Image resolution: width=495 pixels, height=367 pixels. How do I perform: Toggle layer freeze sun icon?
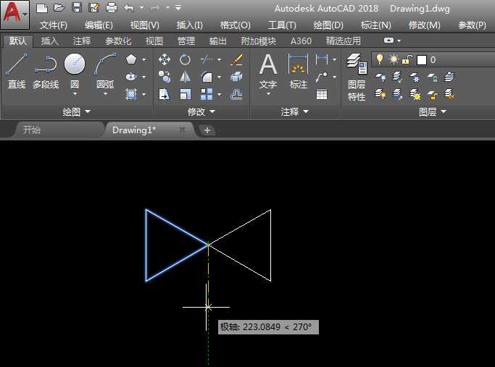point(394,59)
